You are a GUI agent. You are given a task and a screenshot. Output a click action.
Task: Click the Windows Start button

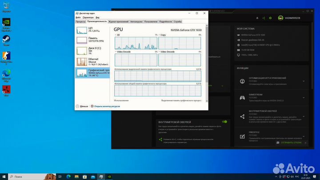(x=4, y=176)
